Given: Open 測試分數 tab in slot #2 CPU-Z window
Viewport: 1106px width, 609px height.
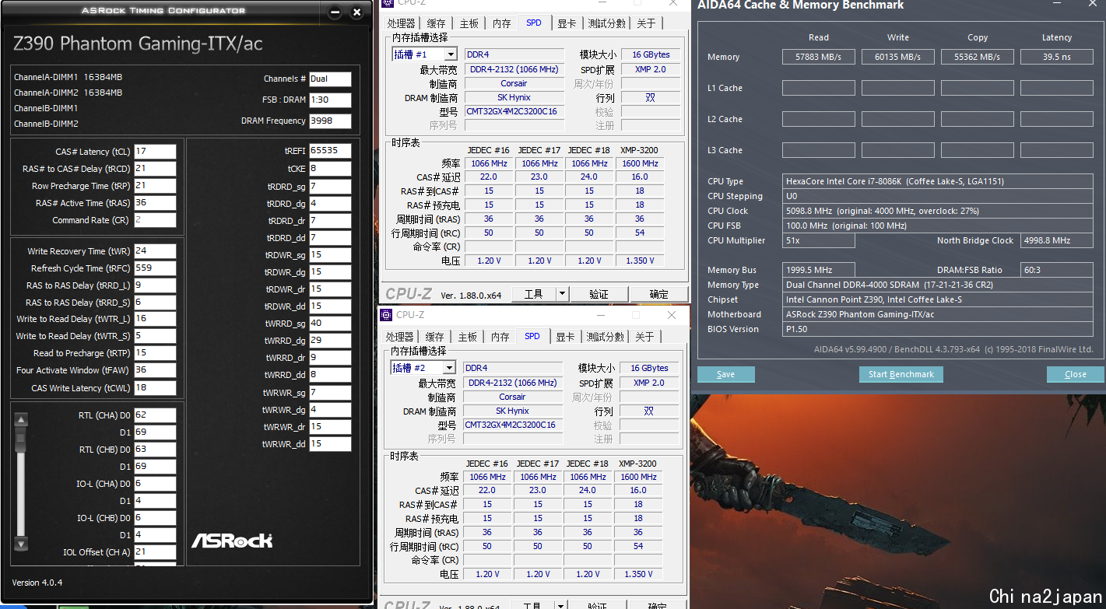Looking at the screenshot, I should point(606,337).
